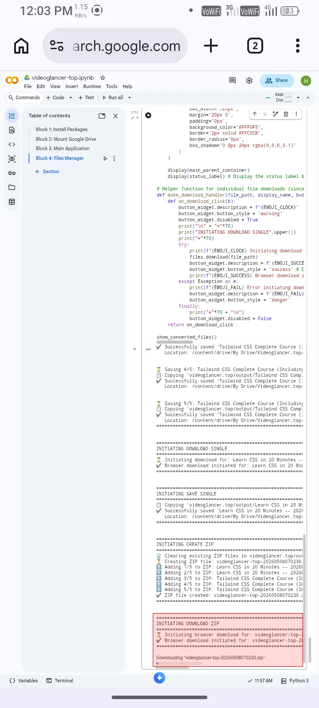This screenshot has height=708, width=319.
Task: Open the Data table sidebar icon
Action: [x=12, y=202]
